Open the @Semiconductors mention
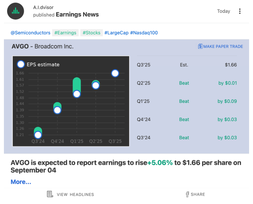 (31, 33)
